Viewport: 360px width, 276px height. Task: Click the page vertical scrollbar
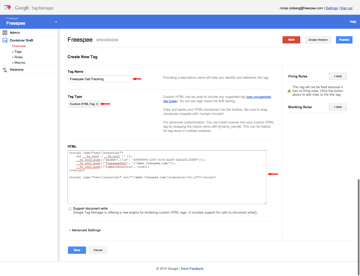358,227
